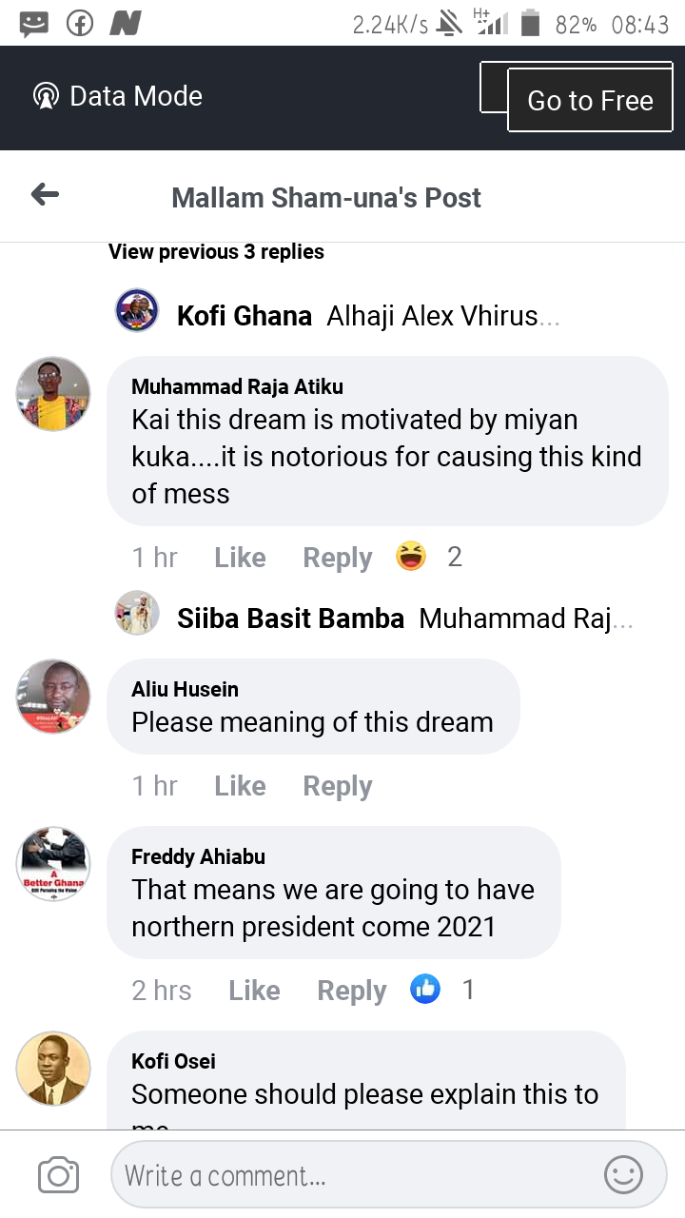Open Muhammad Raja Atiku's profile picture
This screenshot has height=1218, width=685.
coord(53,394)
